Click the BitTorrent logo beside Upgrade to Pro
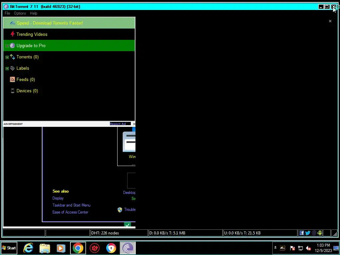The image size is (340, 255). coord(13,45)
